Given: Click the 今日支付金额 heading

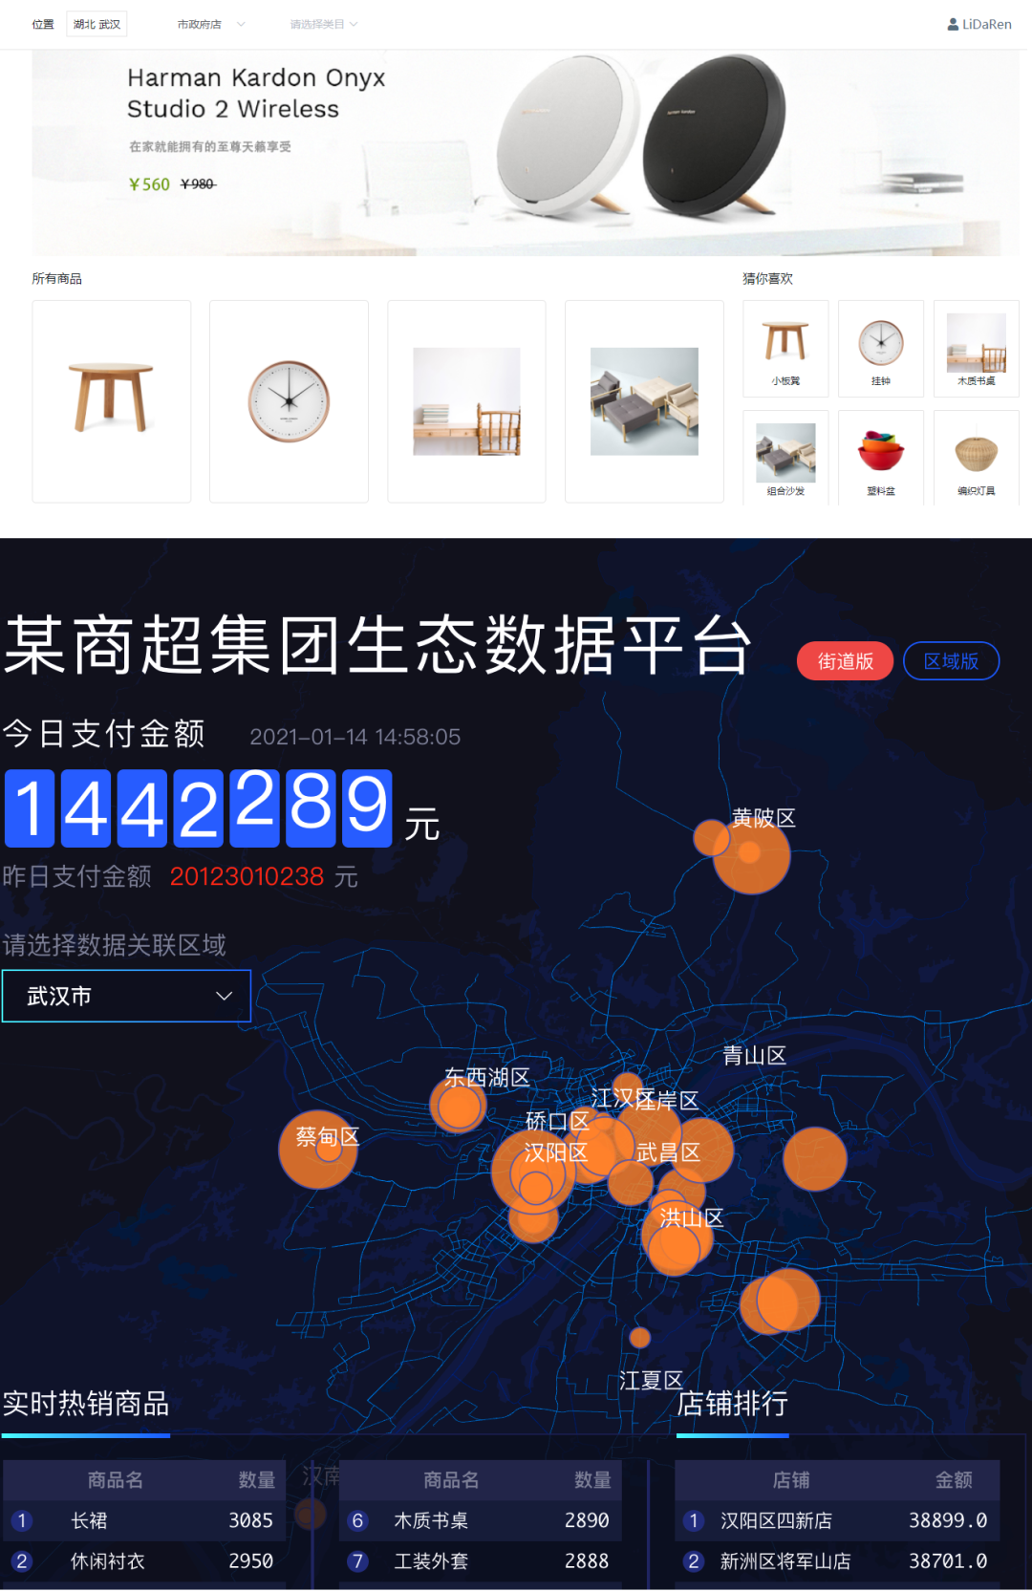Looking at the screenshot, I should pyautogui.click(x=104, y=734).
